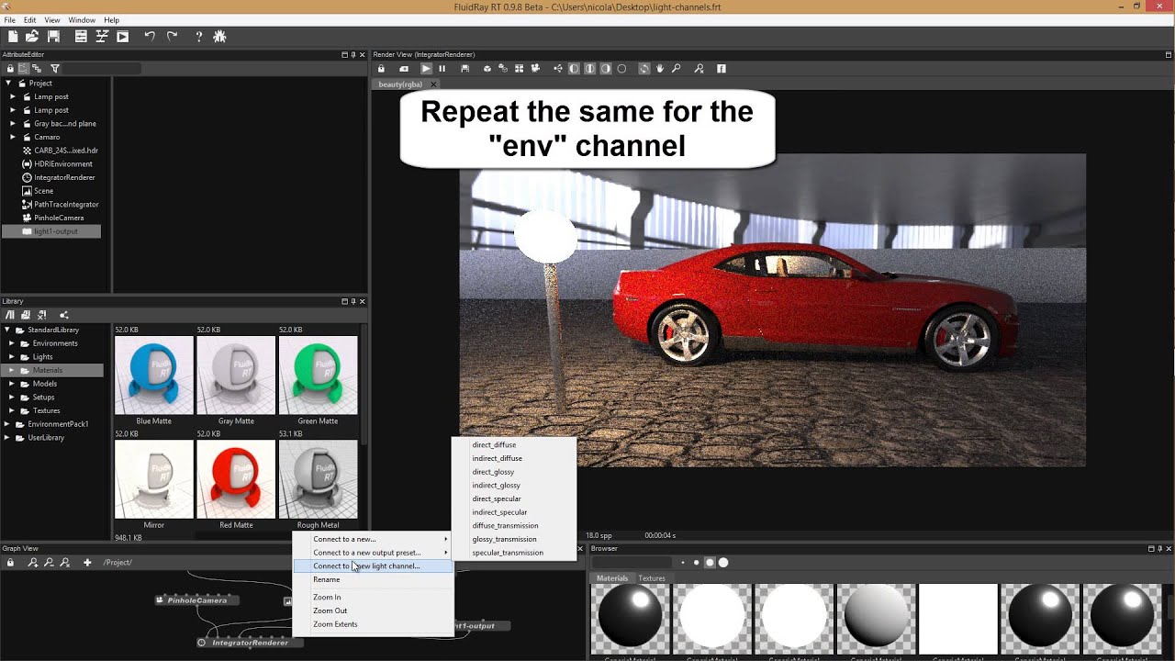Switch to the Textures tab in Browser

point(652,578)
